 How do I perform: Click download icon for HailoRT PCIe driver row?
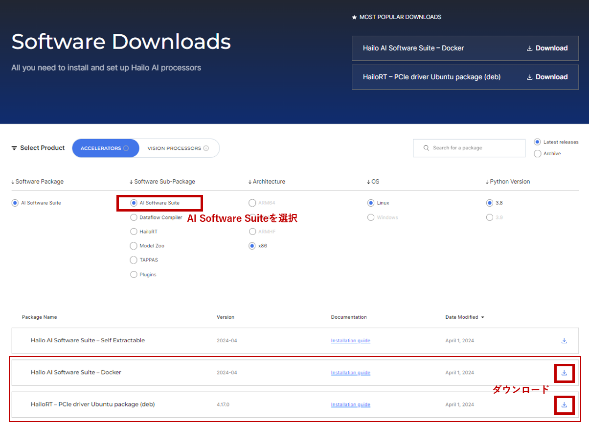point(564,404)
